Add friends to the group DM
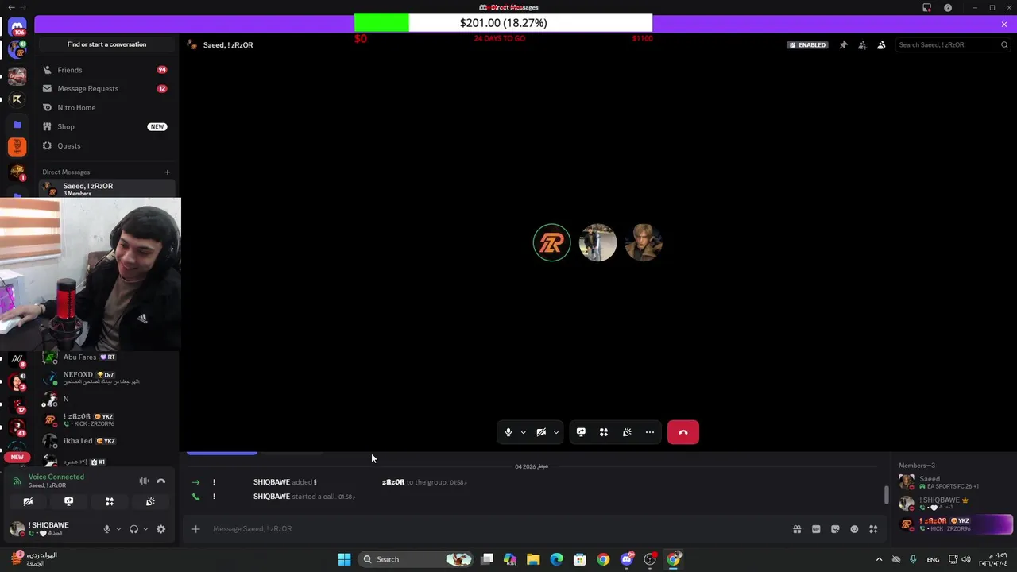The height and width of the screenshot is (572, 1017). [862, 45]
